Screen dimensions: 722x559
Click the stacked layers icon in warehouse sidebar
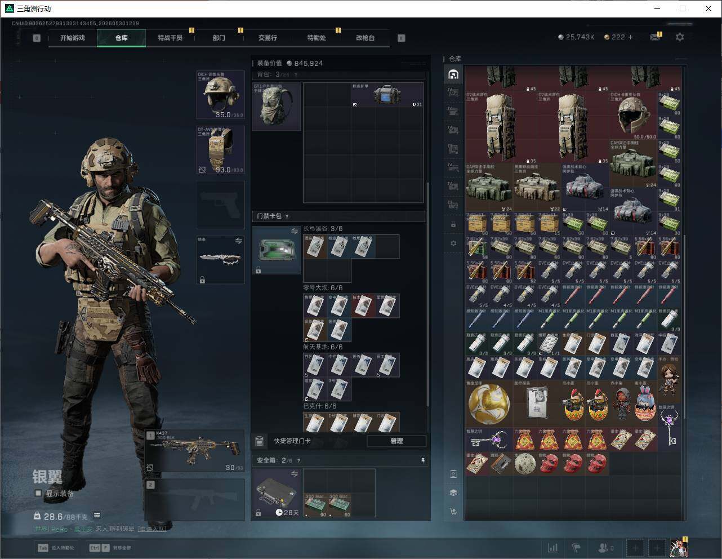(453, 493)
